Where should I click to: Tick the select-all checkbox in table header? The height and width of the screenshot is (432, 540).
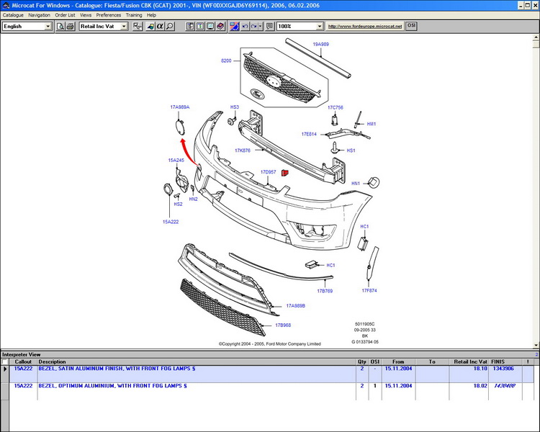(6, 361)
